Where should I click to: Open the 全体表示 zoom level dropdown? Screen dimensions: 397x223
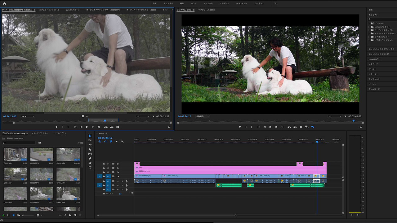(x=202, y=116)
